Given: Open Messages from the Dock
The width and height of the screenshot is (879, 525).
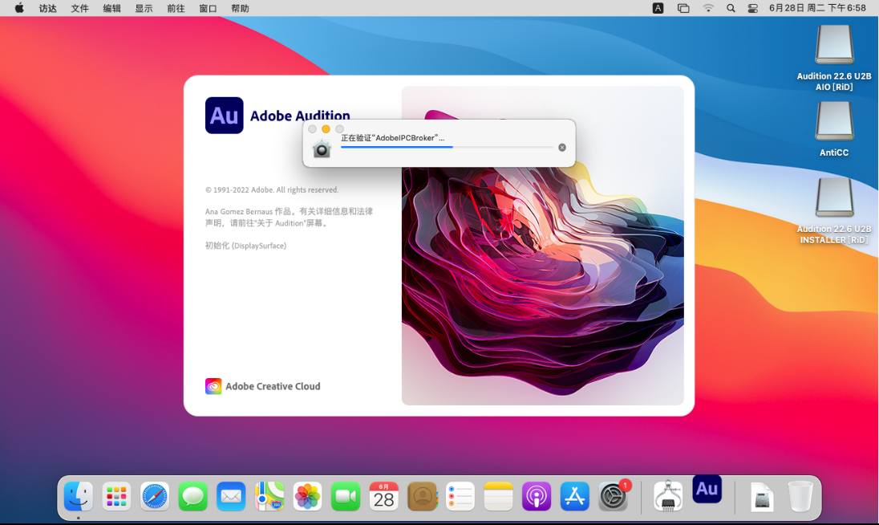Looking at the screenshot, I should [x=192, y=496].
